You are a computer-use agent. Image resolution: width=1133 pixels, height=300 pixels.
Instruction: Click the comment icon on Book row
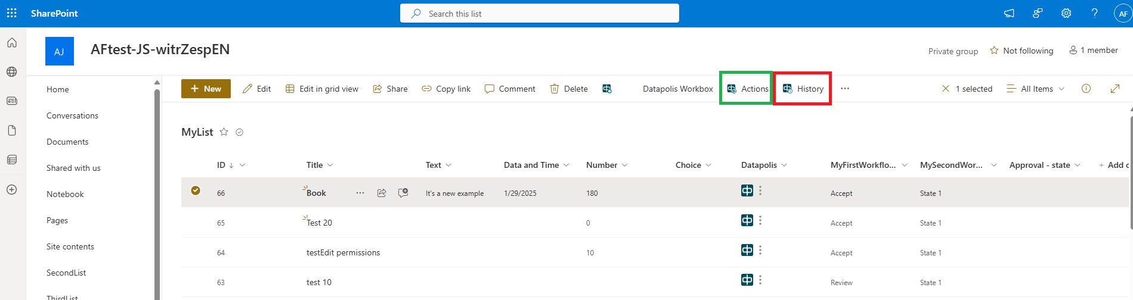click(x=403, y=193)
